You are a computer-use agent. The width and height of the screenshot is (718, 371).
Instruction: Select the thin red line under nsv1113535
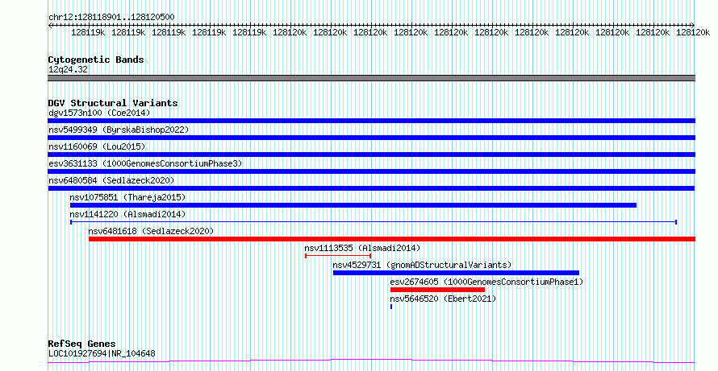pyautogui.click(x=338, y=256)
